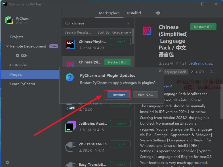223x167 pixels.
Task: Open Learn PyCharm
Action: pos(22,84)
